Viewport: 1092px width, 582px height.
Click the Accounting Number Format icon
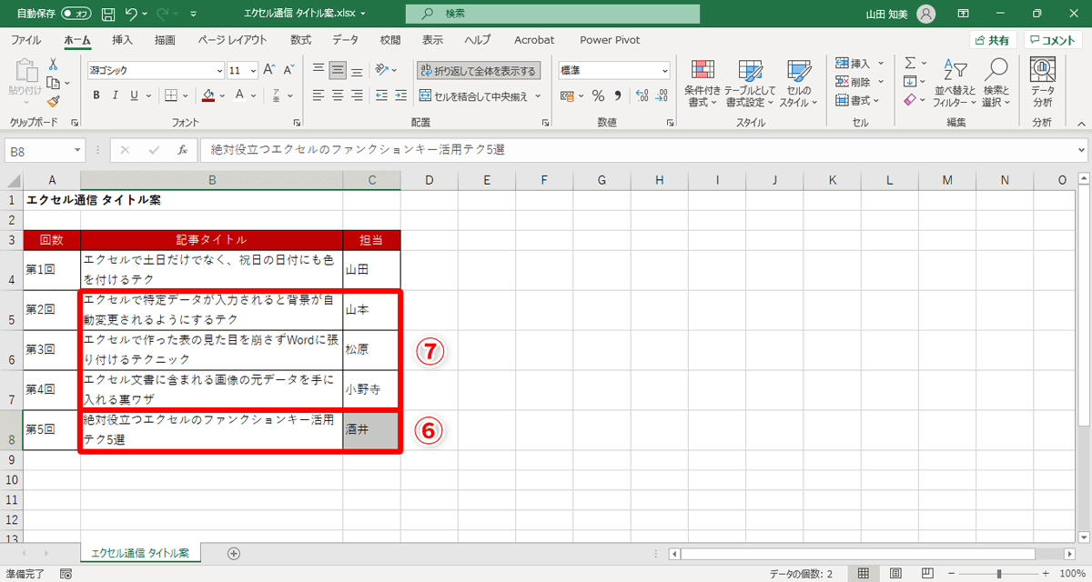pyautogui.click(x=567, y=95)
